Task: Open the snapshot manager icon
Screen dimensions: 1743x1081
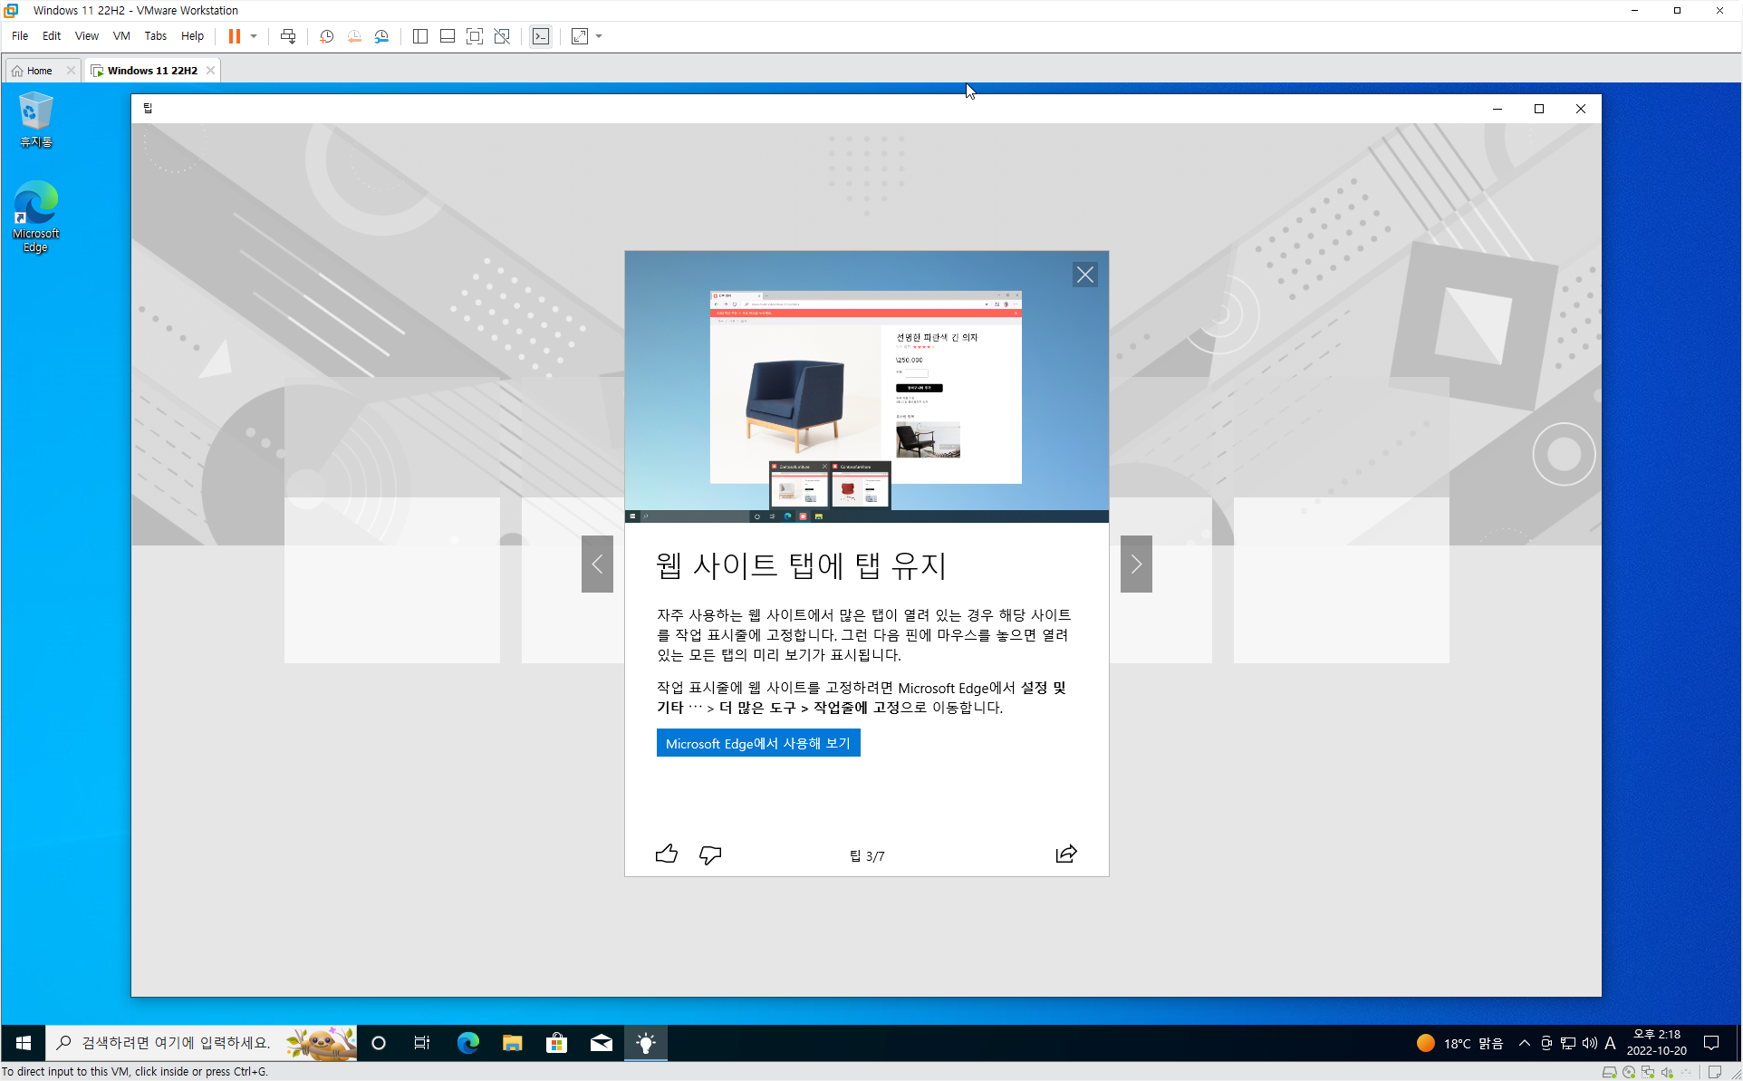Action: point(381,36)
